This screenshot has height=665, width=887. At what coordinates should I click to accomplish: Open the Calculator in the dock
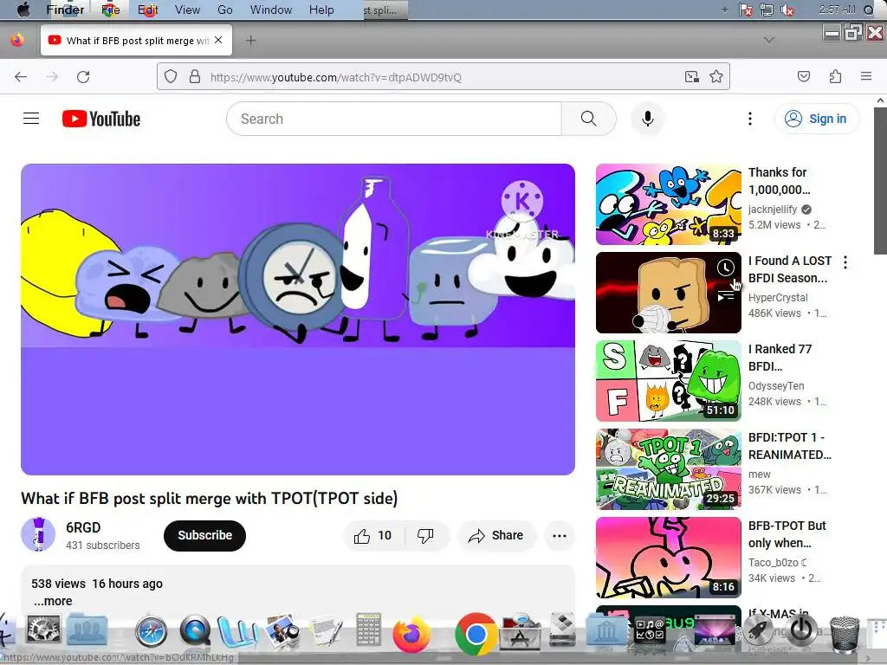(368, 629)
